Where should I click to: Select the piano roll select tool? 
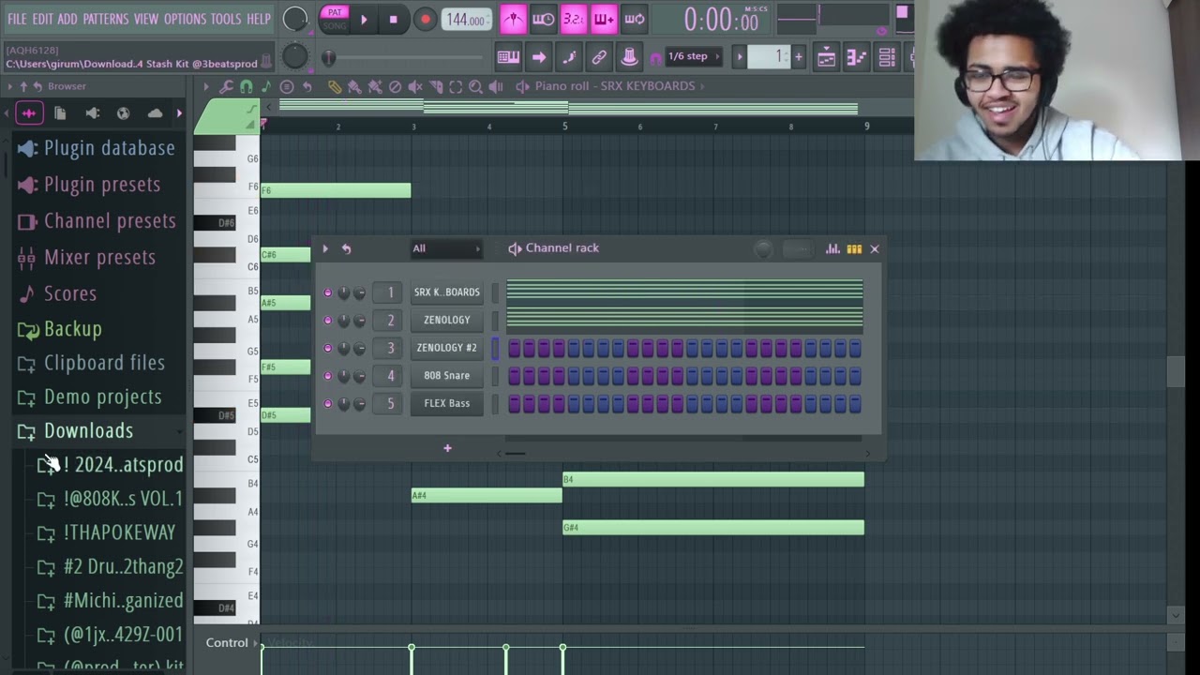pos(456,86)
